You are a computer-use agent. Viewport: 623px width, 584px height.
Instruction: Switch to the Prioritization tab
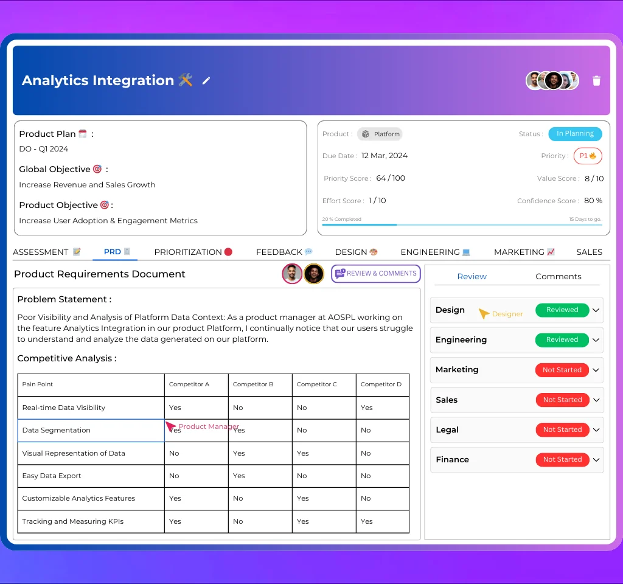point(193,251)
